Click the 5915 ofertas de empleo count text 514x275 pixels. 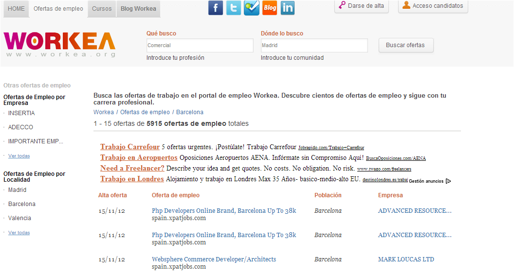186,124
